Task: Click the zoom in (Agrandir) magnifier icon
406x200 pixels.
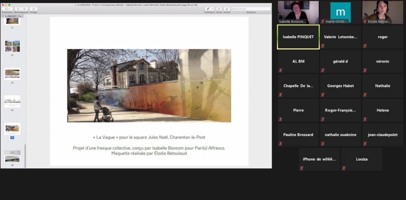Action: click(x=25, y=9)
